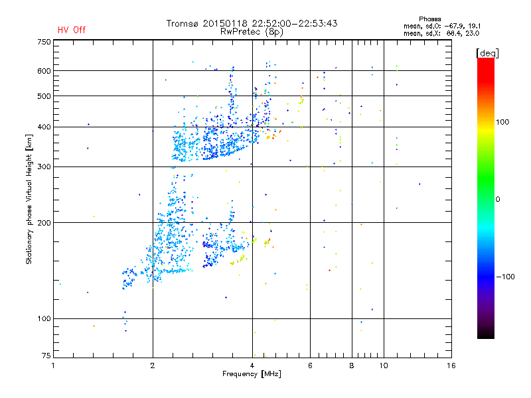Click the x-axis '16' frequency label
The height and width of the screenshot is (398, 531).
451,365
